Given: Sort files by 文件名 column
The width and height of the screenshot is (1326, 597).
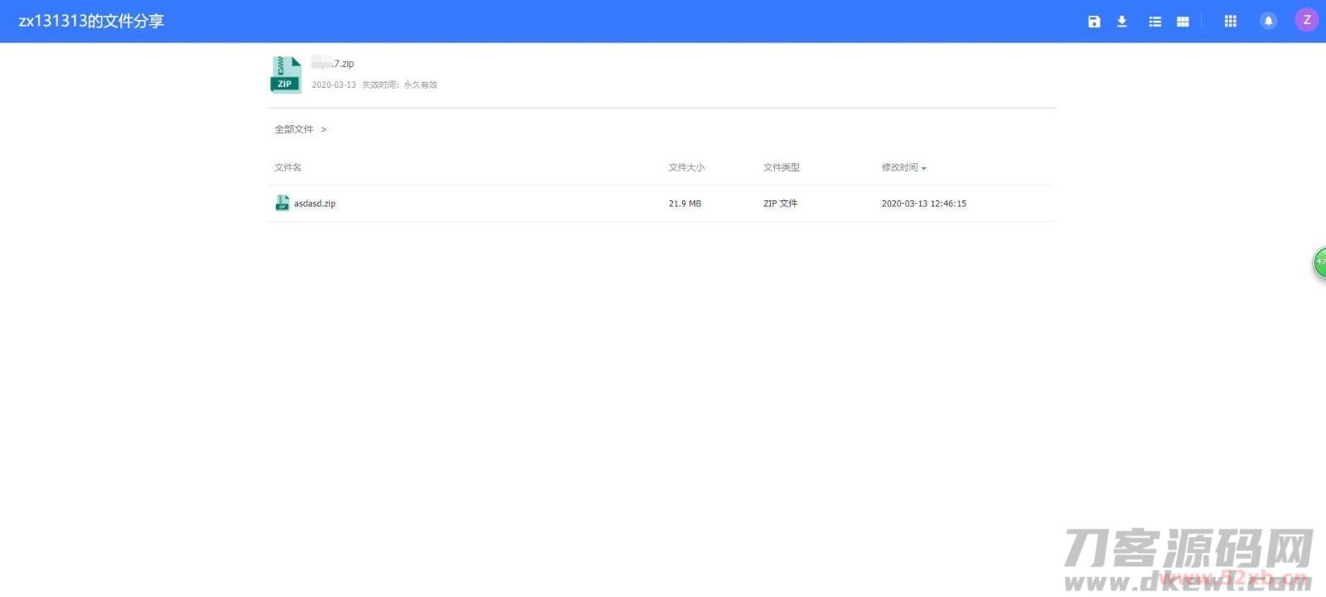Looking at the screenshot, I should (x=288, y=167).
